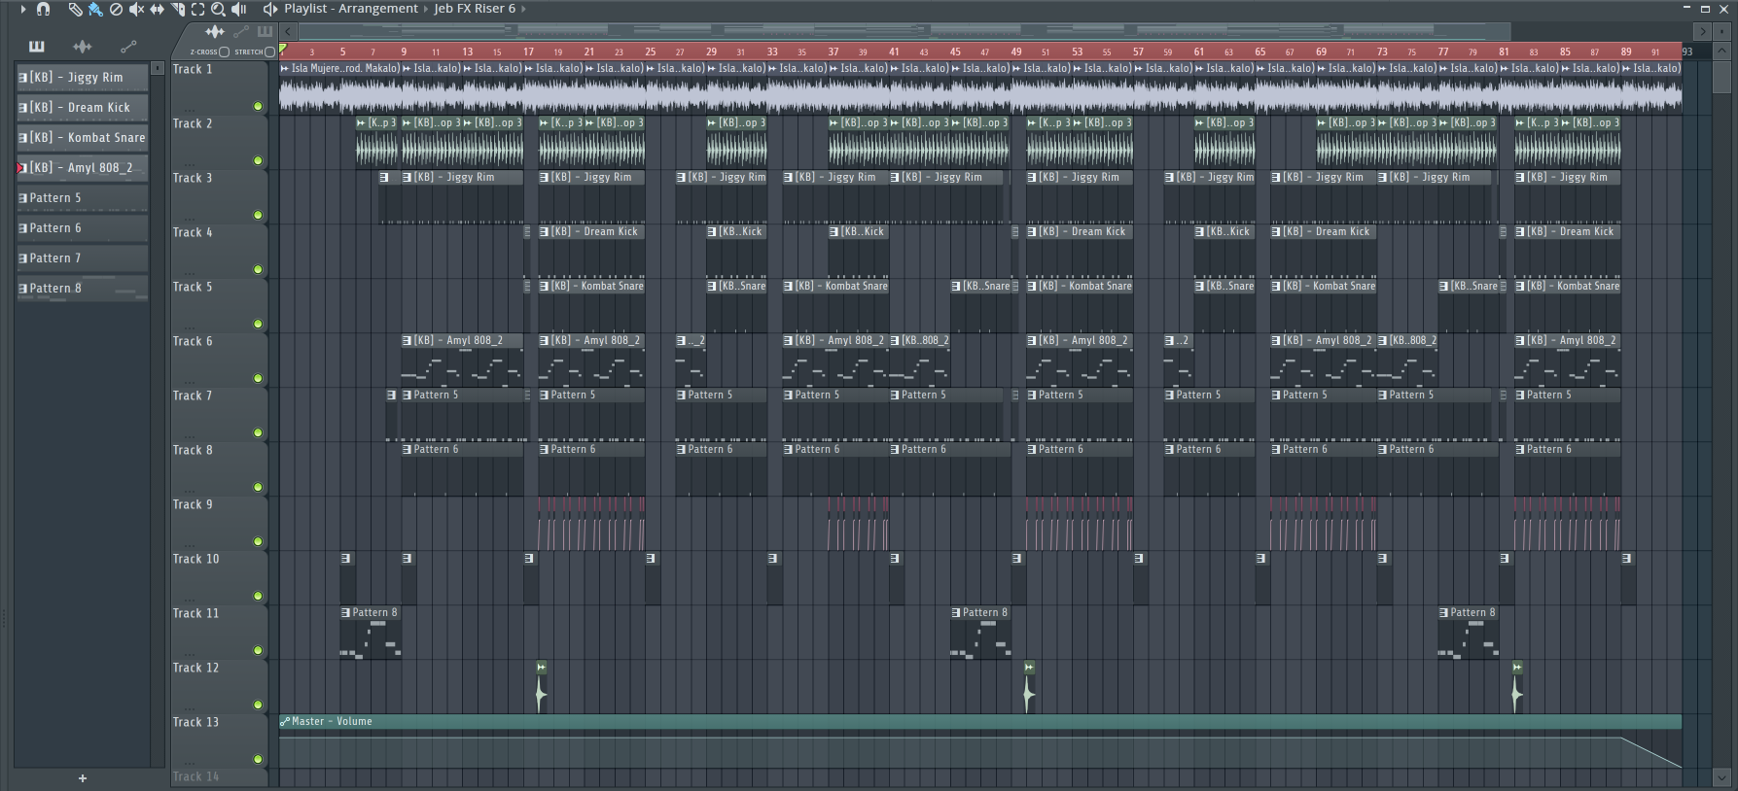Click the green playhead marker at bar 1
This screenshot has width=1738, height=791.
coord(283,49)
